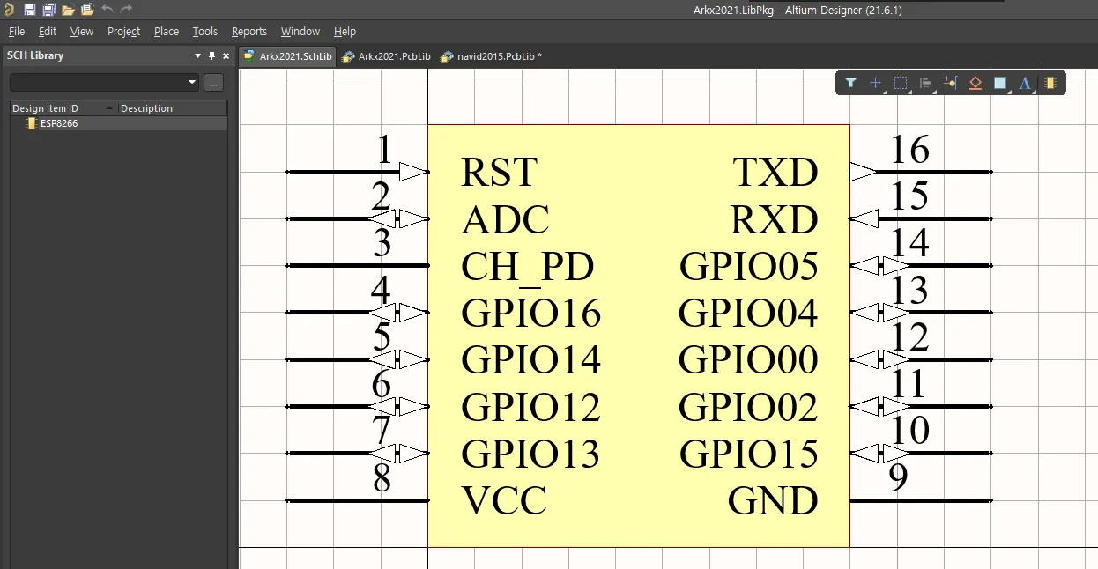1098x569 pixels.
Task: Select the IEEE symbol placement tool
Action: [975, 83]
